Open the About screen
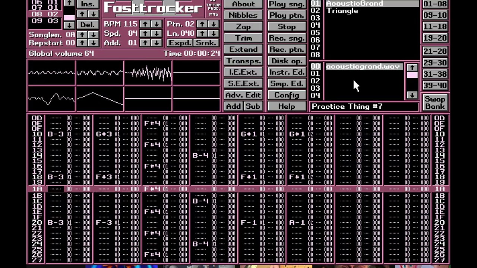The width and height of the screenshot is (477, 268). (x=243, y=4)
